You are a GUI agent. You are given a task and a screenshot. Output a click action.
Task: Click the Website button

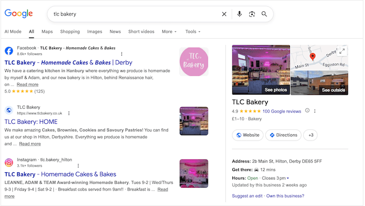coord(247,135)
